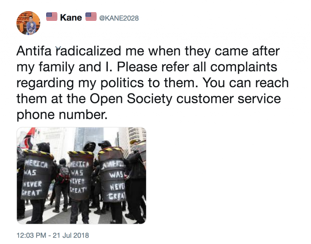The height and width of the screenshot is (244, 311).
Task: Click the 12:03 PM timestamp
Action: pos(31,235)
